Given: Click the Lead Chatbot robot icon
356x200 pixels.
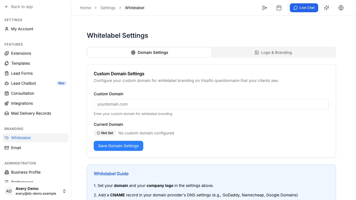Looking at the screenshot, I should click(7, 83).
